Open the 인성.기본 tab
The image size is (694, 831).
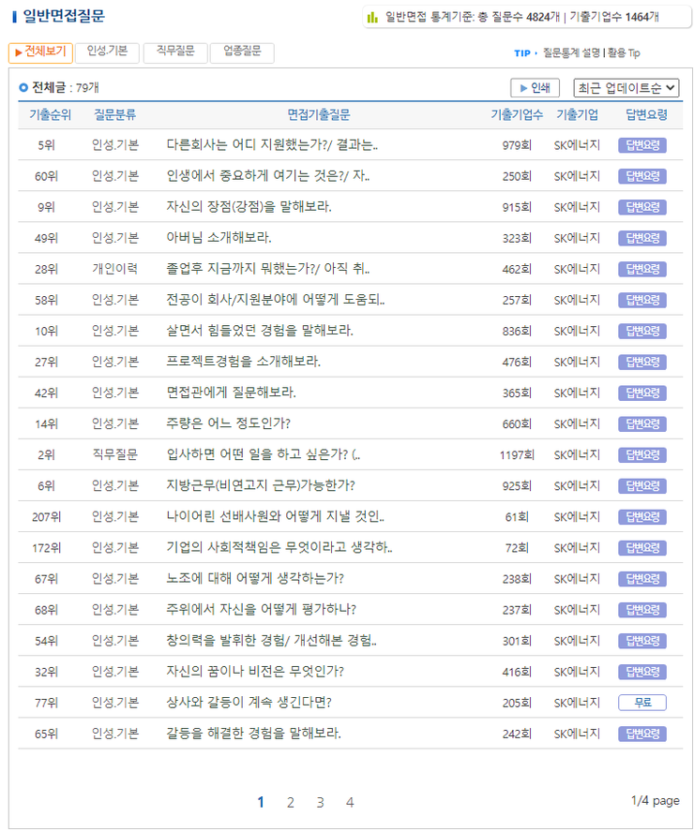point(107,52)
